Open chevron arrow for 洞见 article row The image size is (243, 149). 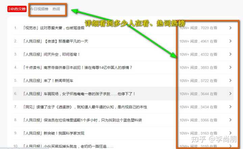(x=230, y=107)
